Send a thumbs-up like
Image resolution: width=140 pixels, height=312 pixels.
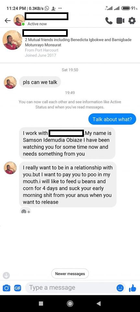pos(133,288)
